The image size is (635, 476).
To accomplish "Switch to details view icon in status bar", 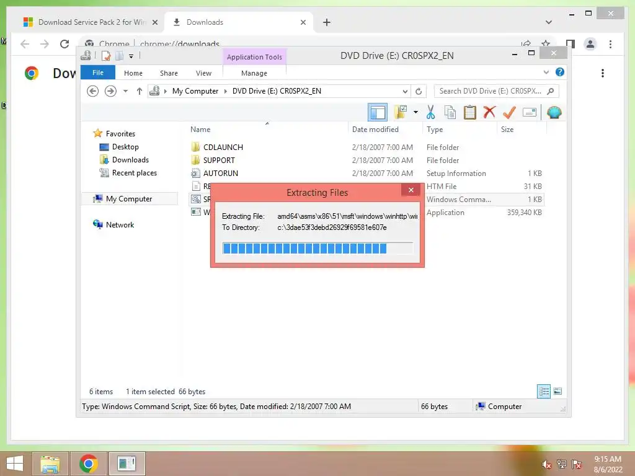I will point(544,392).
